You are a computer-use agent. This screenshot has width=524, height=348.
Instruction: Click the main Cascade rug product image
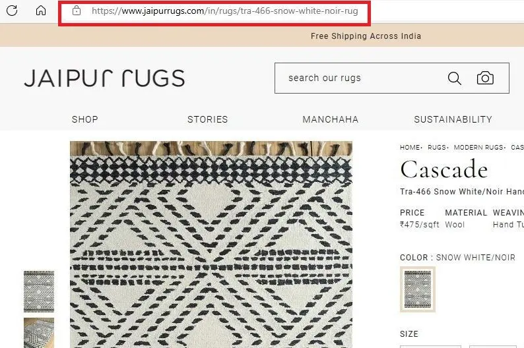coord(211,245)
